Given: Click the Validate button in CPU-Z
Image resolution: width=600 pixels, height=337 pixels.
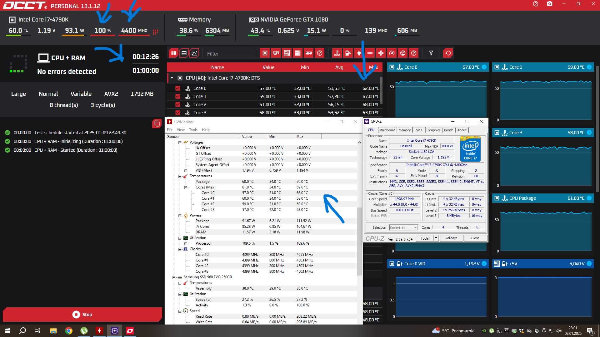Looking at the screenshot, I should pyautogui.click(x=451, y=238).
